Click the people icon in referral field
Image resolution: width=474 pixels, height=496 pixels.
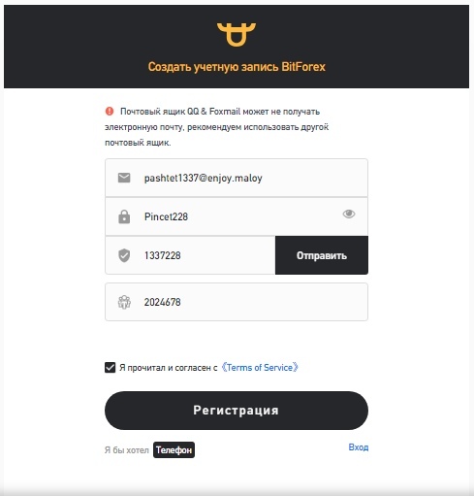coord(124,302)
